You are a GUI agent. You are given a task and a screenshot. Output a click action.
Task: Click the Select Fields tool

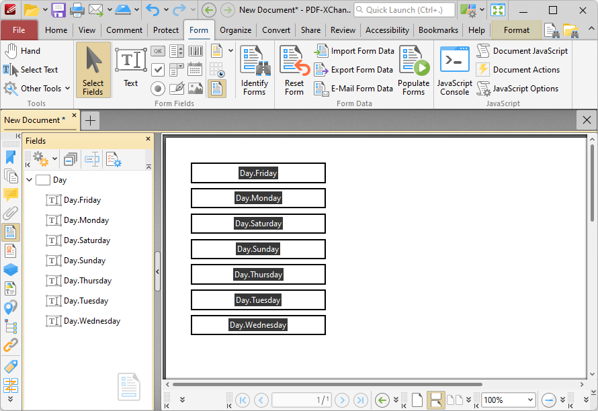coord(93,70)
